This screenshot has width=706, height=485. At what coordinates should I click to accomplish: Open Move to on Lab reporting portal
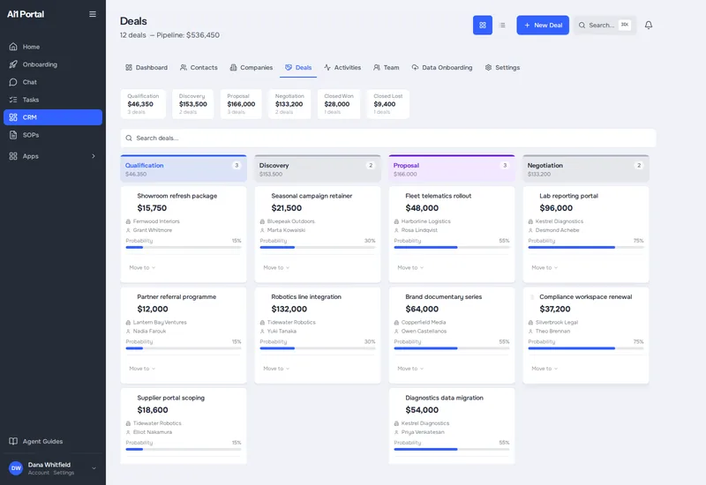pyautogui.click(x=545, y=268)
